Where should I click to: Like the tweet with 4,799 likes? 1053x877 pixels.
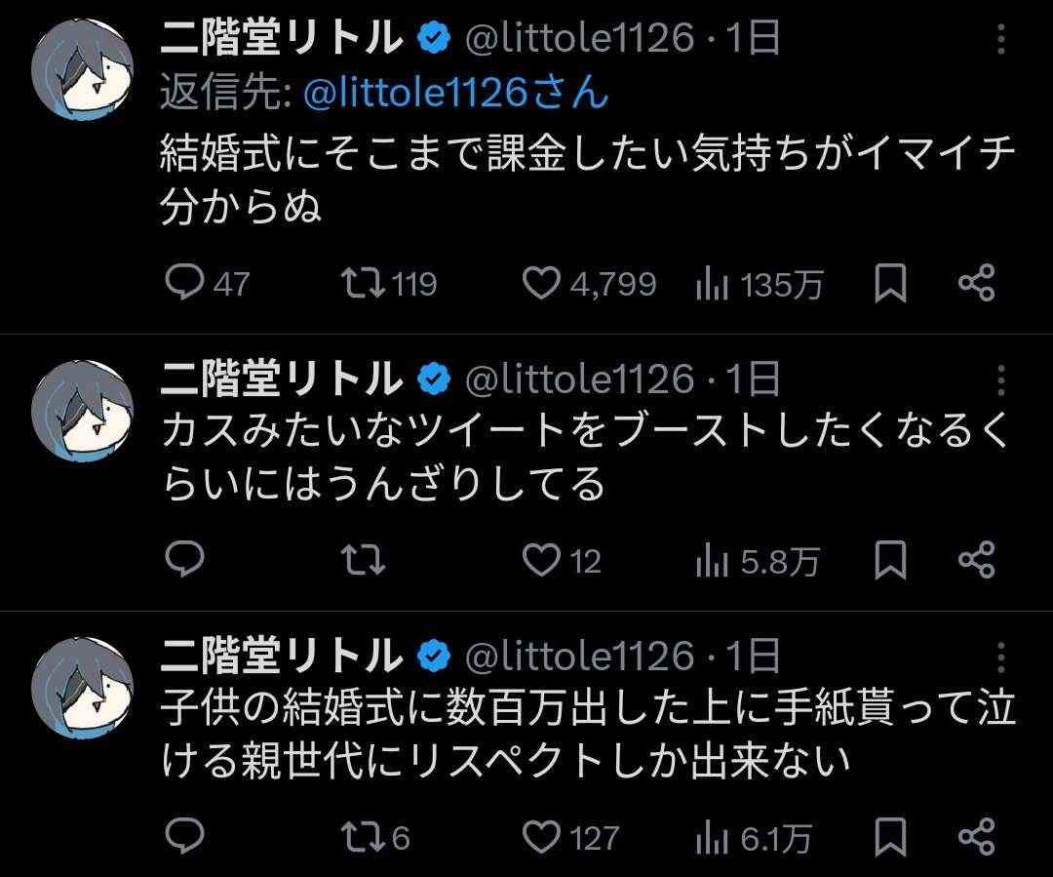click(x=541, y=283)
